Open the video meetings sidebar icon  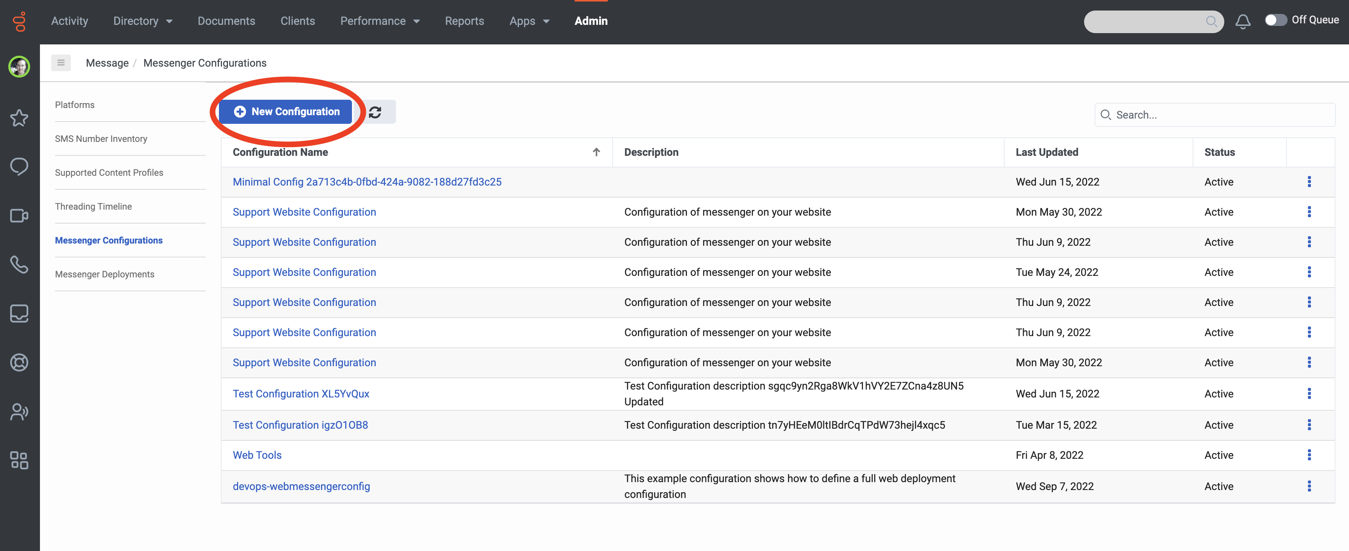[19, 215]
